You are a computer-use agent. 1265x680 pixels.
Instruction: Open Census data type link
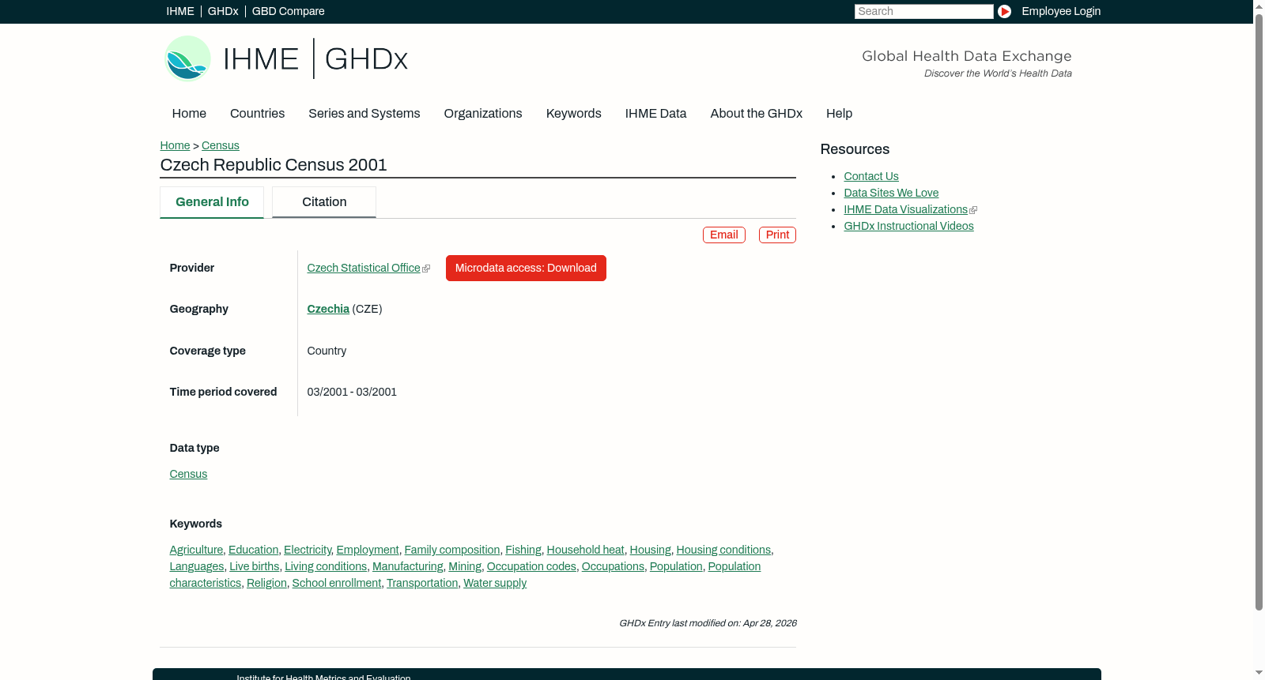coord(188,475)
